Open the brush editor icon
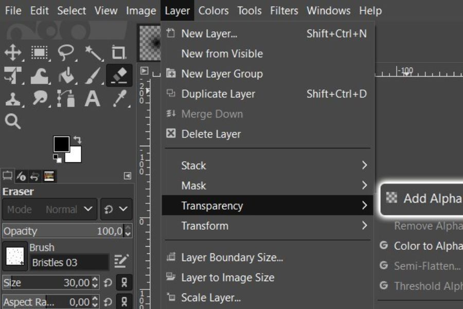Viewport: 463px width, 309px height. [x=121, y=261]
